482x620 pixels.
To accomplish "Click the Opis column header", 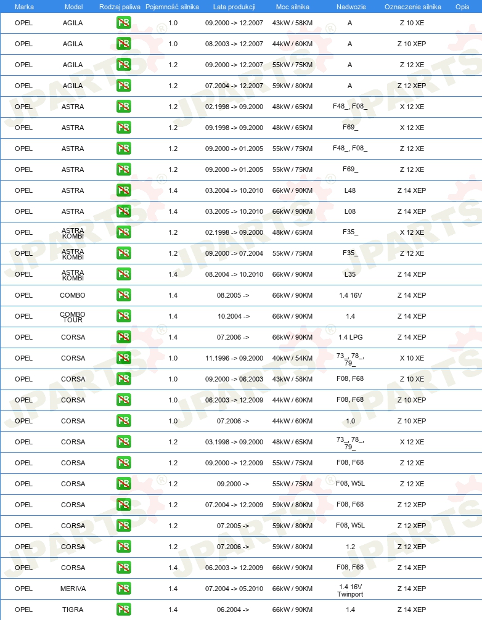I will point(462,7).
